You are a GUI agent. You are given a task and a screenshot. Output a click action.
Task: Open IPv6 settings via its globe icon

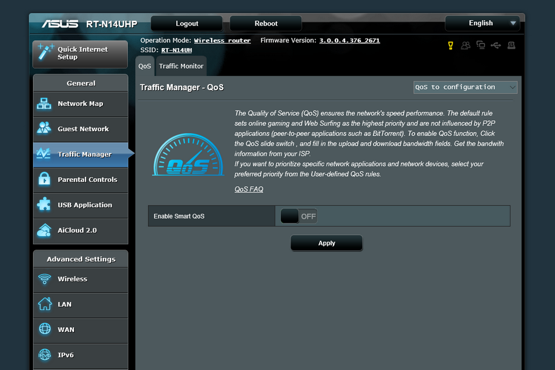coord(45,354)
